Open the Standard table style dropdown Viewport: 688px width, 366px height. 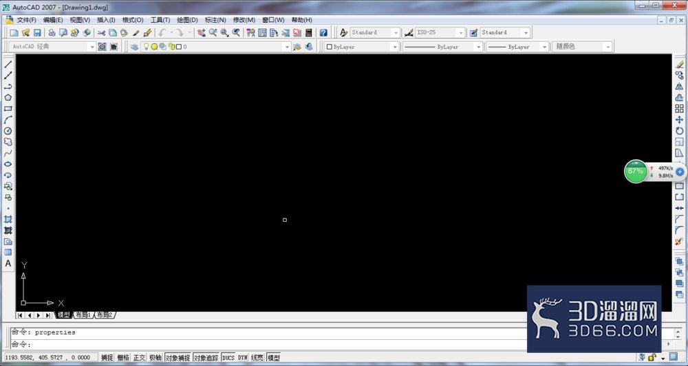[526, 32]
